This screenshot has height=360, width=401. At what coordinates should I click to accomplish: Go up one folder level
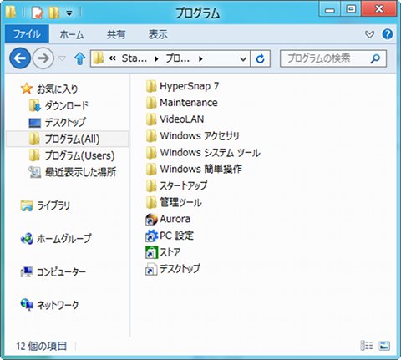[x=79, y=58]
